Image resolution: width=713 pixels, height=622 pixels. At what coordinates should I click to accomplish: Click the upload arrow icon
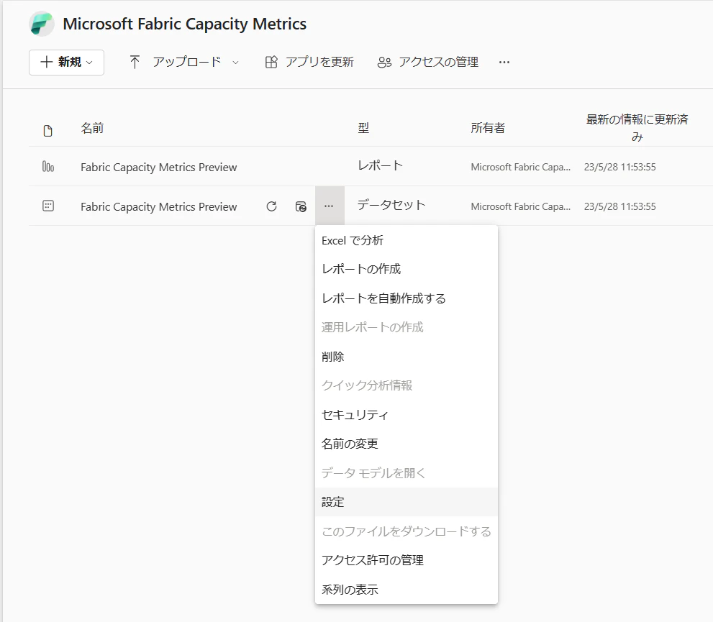click(135, 63)
